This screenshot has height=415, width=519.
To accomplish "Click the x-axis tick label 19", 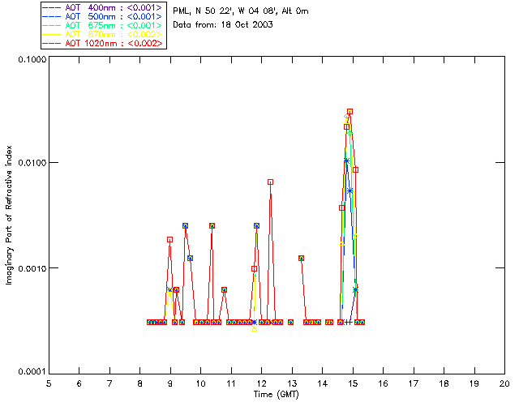I will tap(474, 384).
